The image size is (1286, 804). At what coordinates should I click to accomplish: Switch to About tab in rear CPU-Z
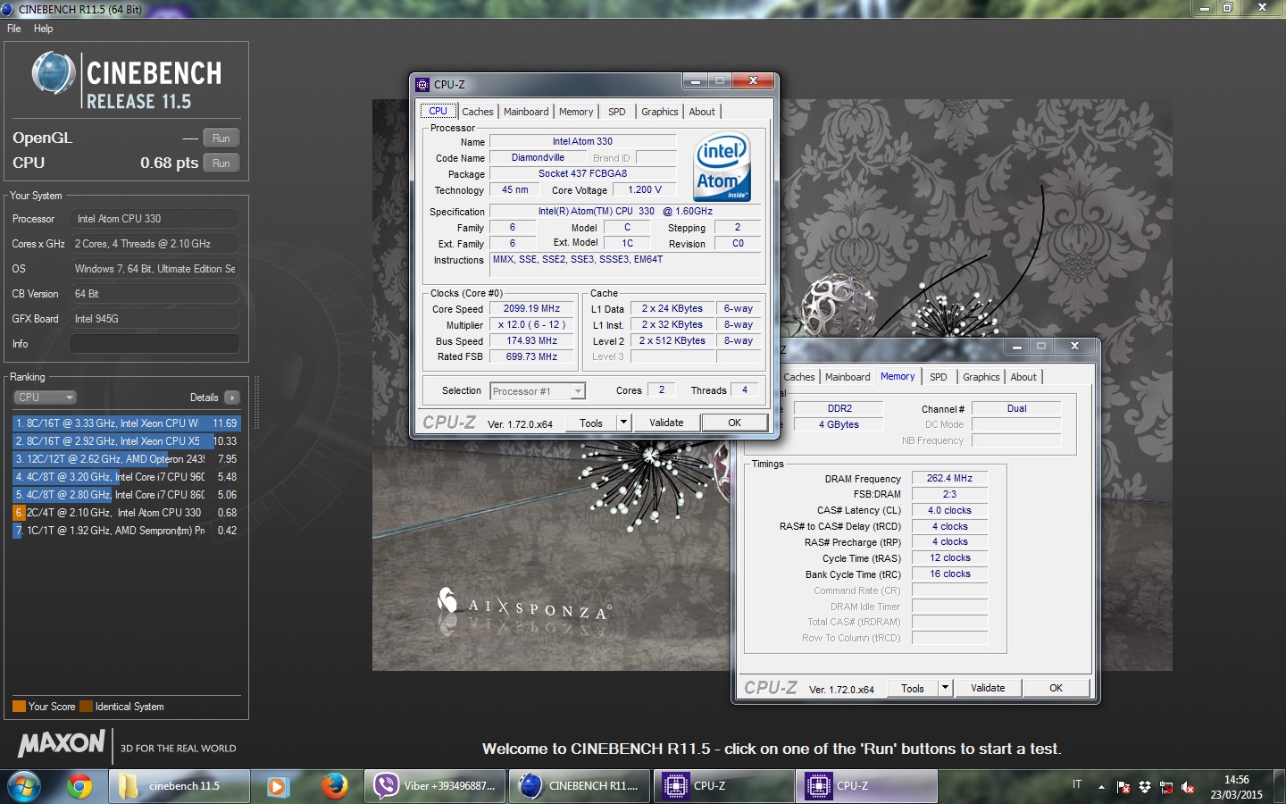click(1023, 377)
